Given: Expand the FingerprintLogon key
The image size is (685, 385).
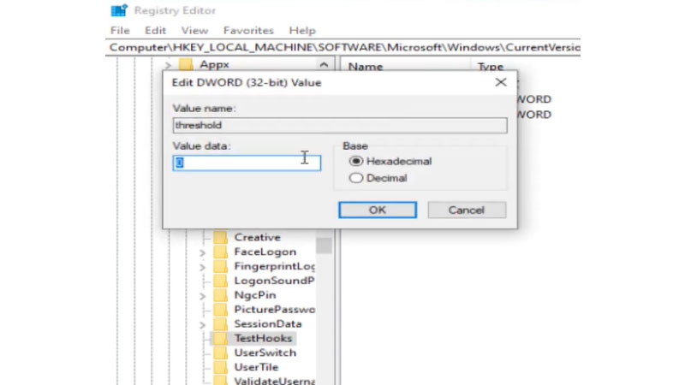Looking at the screenshot, I should [x=202, y=267].
